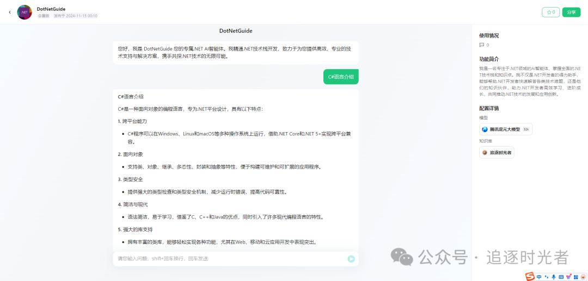Click the Sogou S input method logo

point(530,277)
